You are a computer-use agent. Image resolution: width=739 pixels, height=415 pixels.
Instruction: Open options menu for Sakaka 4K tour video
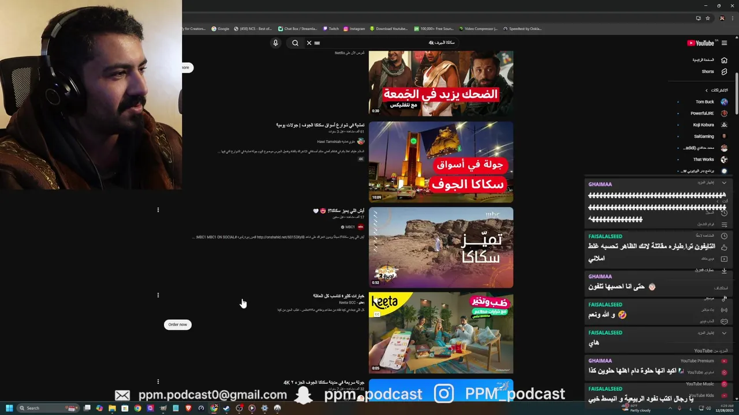point(158,382)
